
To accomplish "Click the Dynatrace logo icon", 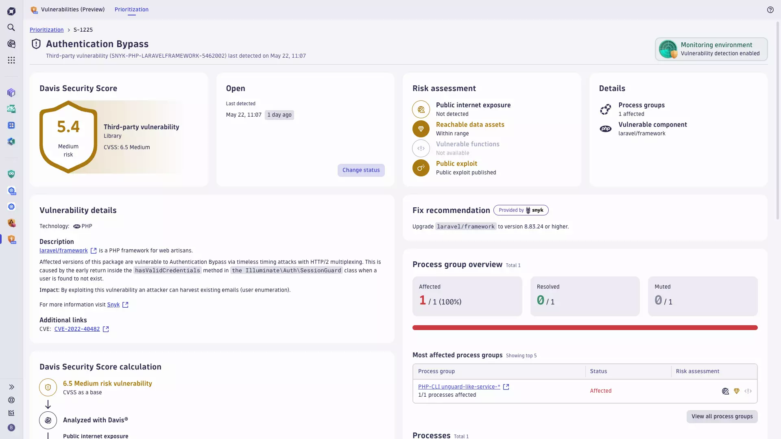I will coord(11,11).
